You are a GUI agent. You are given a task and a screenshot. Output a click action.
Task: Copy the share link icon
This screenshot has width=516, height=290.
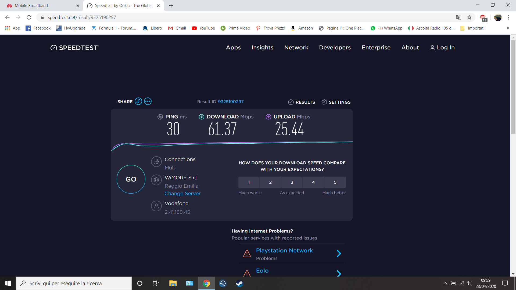pos(138,101)
